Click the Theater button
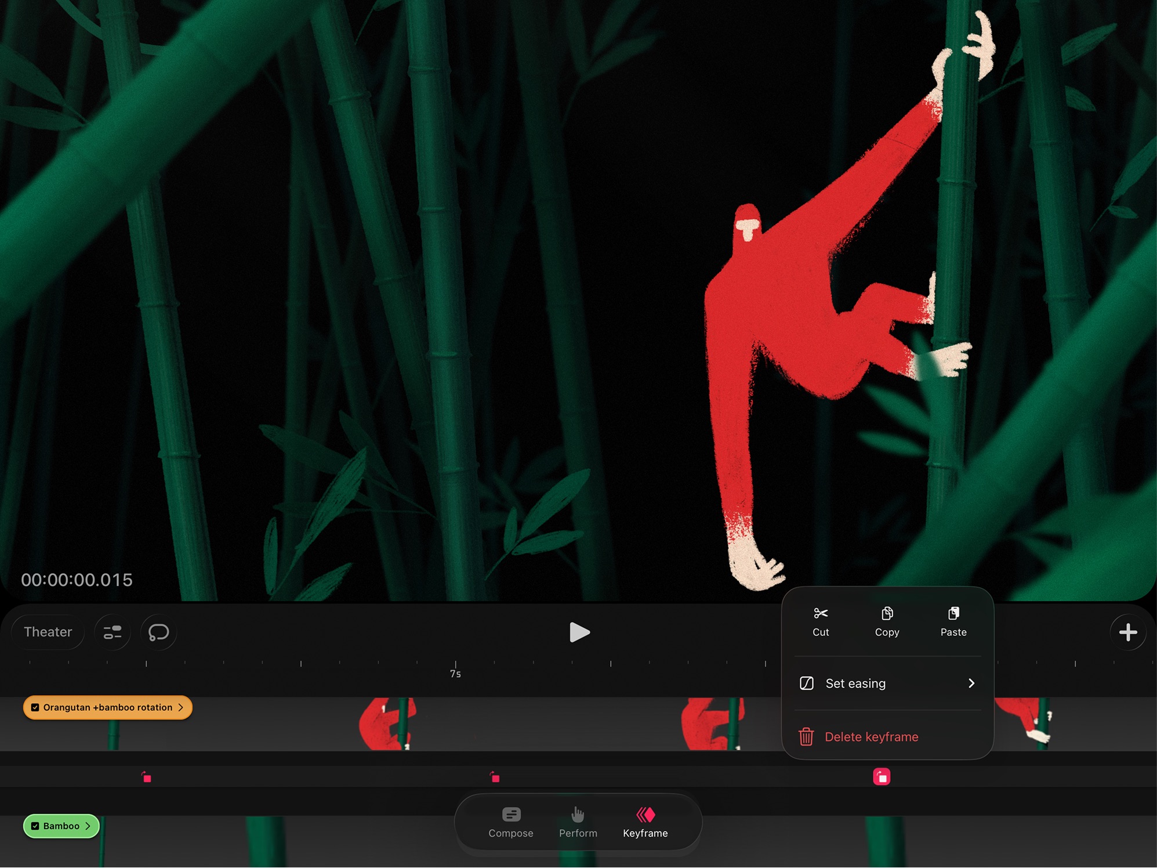1157x868 pixels. tap(48, 632)
